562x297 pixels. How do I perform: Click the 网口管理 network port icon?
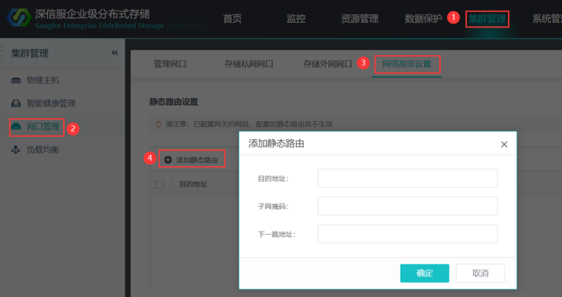click(16, 126)
